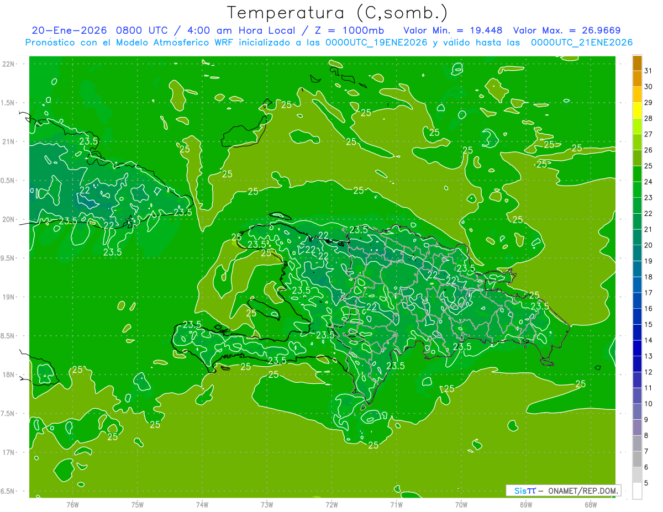Select the dark orange swatch above 31
This screenshot has height=512, width=663.
tap(637, 63)
